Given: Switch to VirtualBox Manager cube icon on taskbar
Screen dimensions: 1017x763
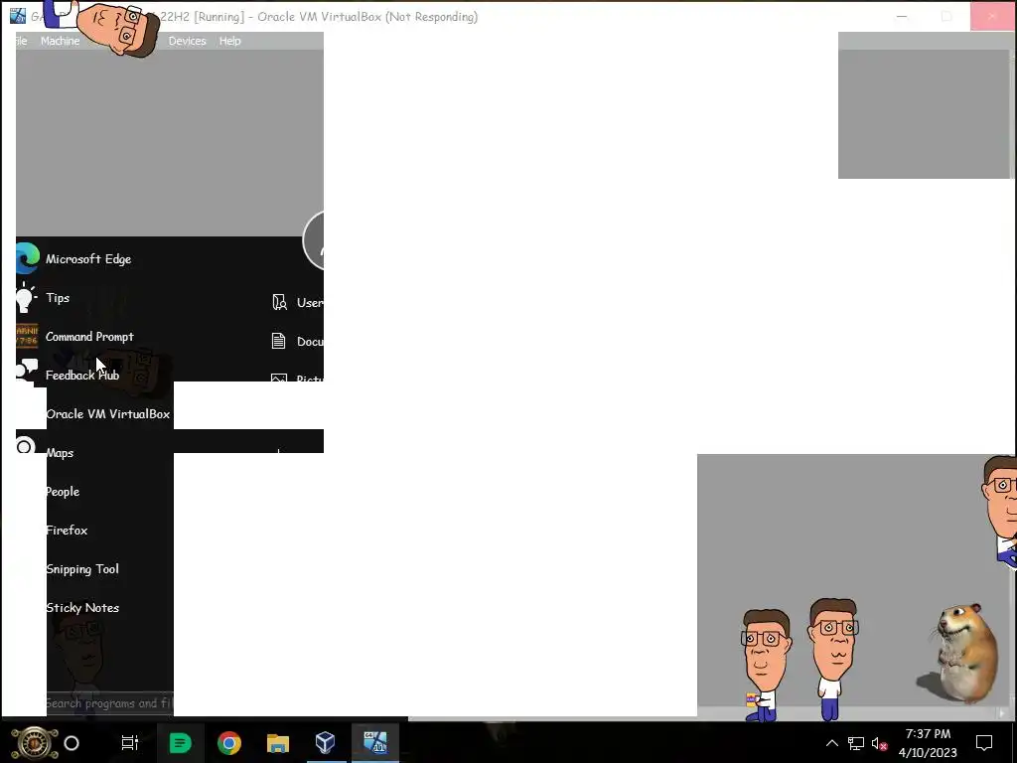Looking at the screenshot, I should coord(326,742).
